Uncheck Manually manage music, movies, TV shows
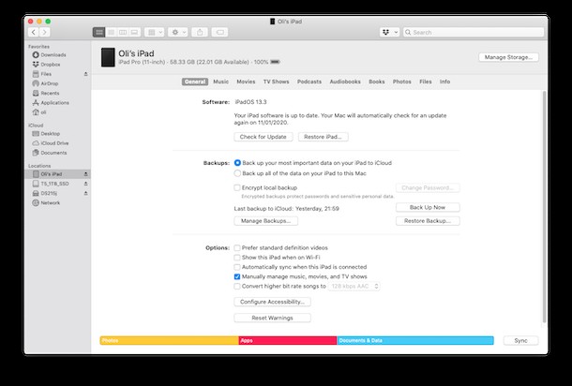The width and height of the screenshot is (572, 386). (237, 276)
